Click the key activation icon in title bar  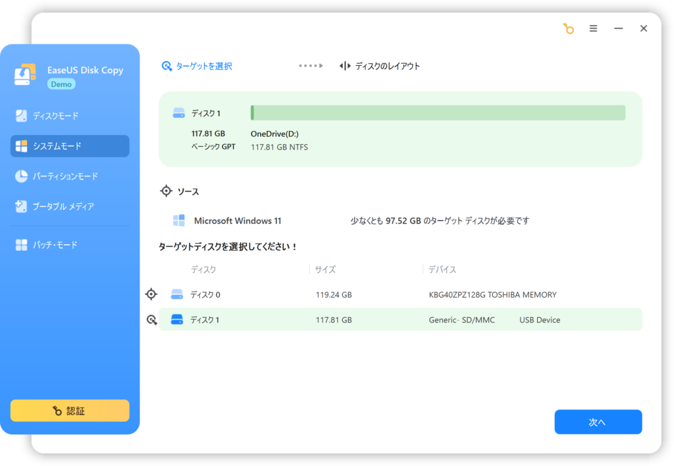pos(568,28)
